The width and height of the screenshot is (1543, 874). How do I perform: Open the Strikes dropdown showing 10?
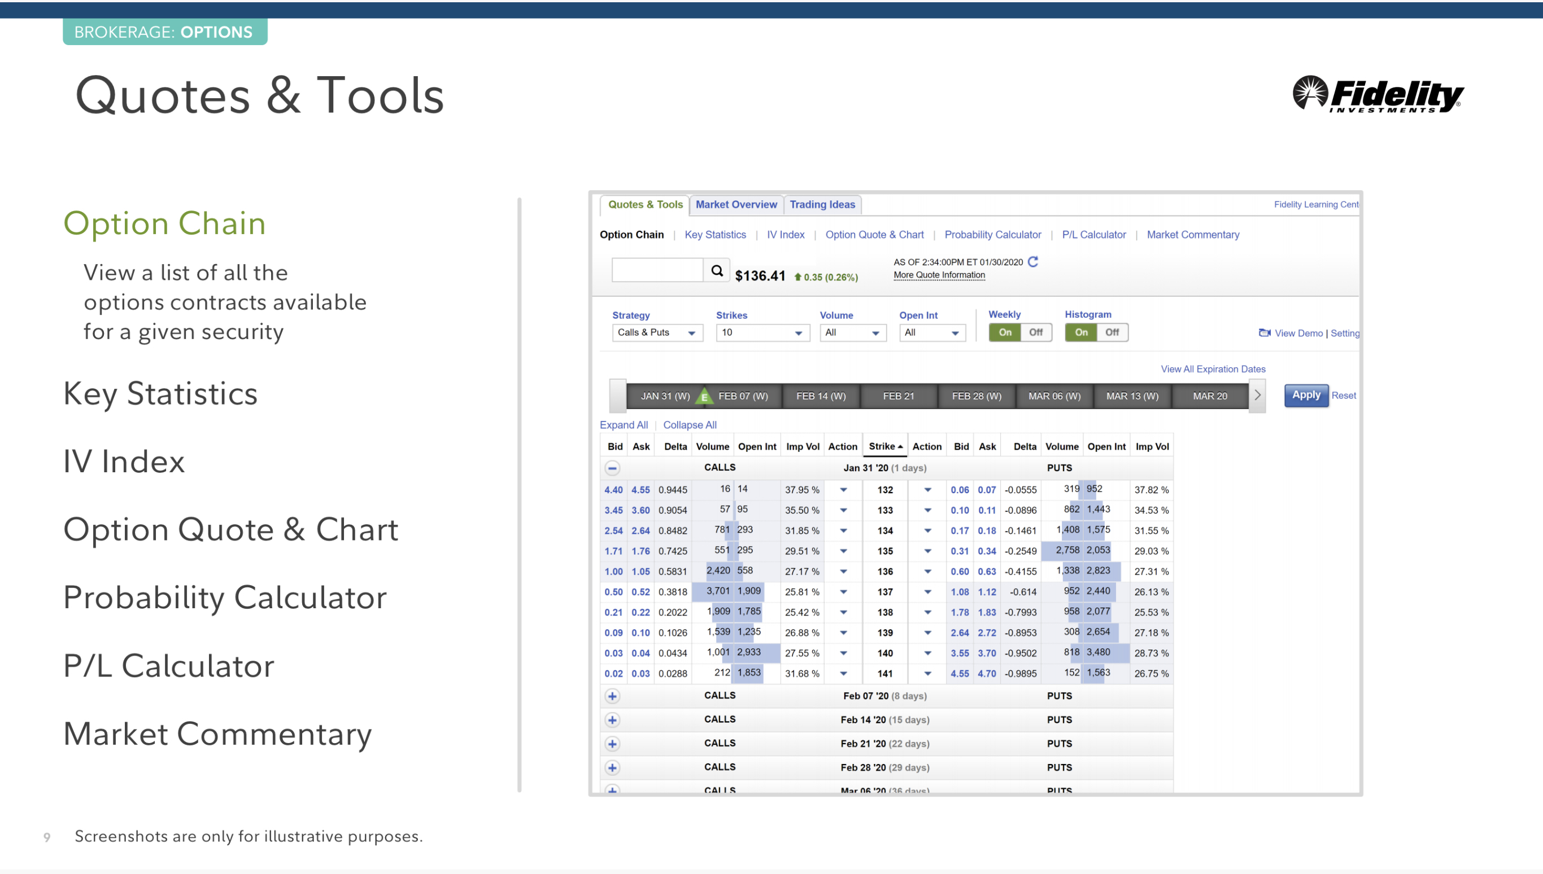click(762, 332)
